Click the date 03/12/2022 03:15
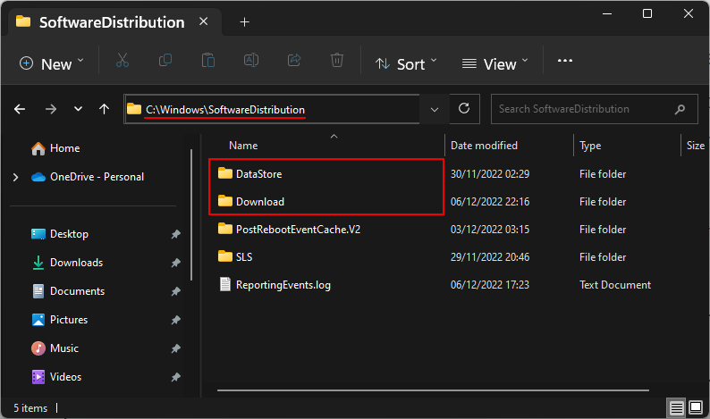Screen dimensions: 710x419 (x=489, y=230)
